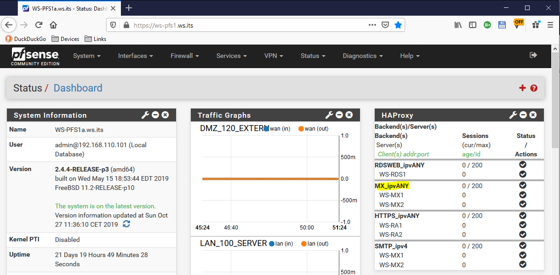Close the Traffic Graphs widget
Screen dimensions: 560x275
click(x=349, y=115)
